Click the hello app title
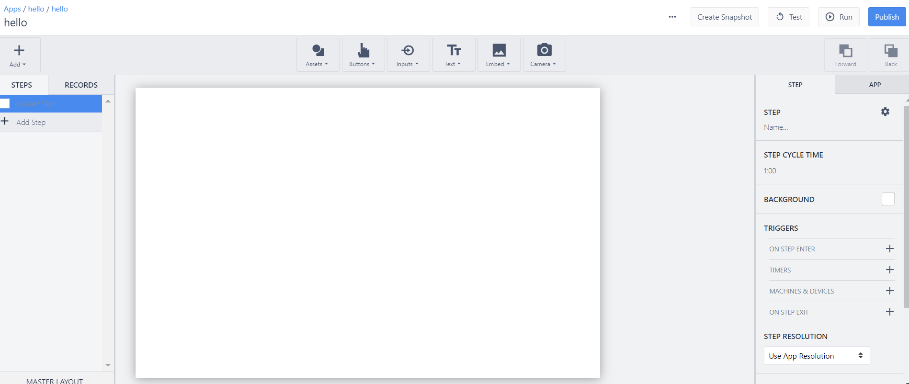 (x=15, y=23)
